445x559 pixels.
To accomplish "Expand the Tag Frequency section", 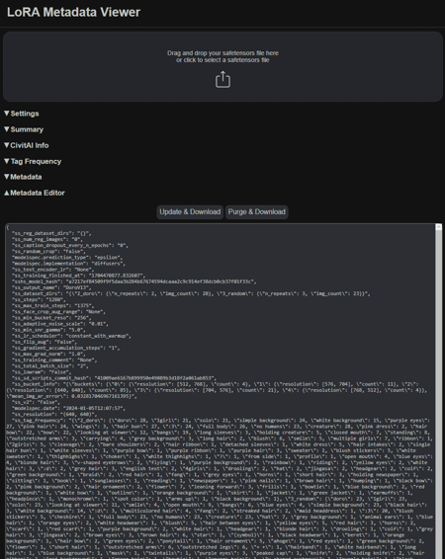I will coord(33,161).
